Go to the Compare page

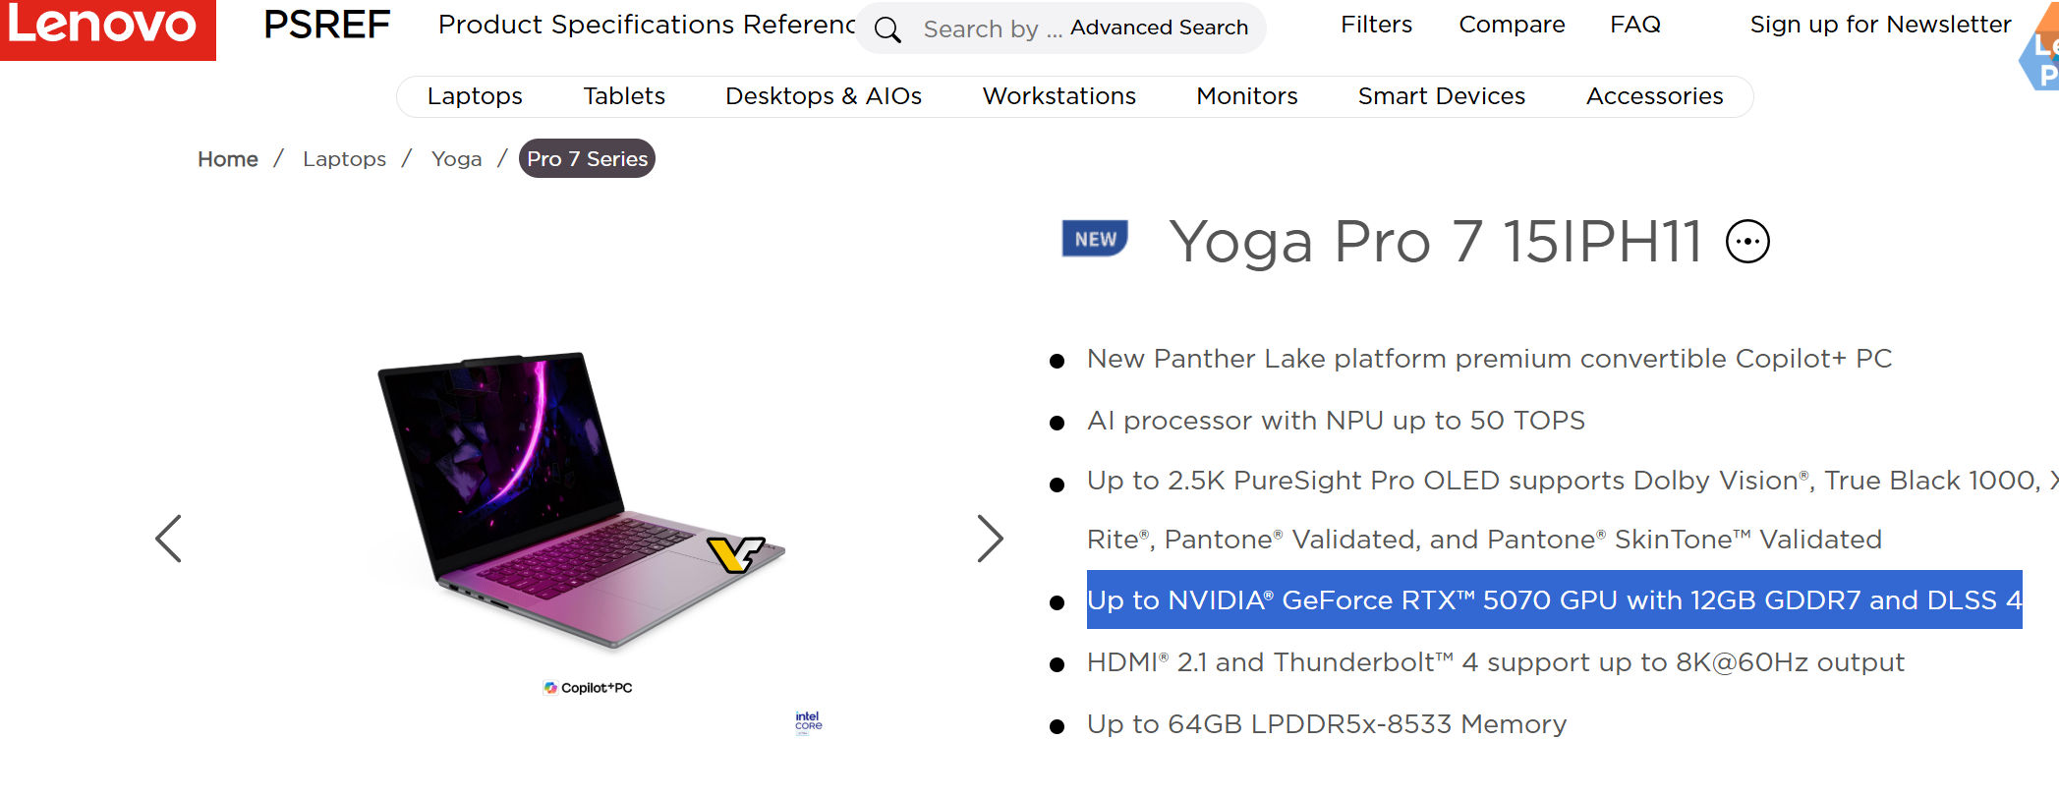[1512, 25]
